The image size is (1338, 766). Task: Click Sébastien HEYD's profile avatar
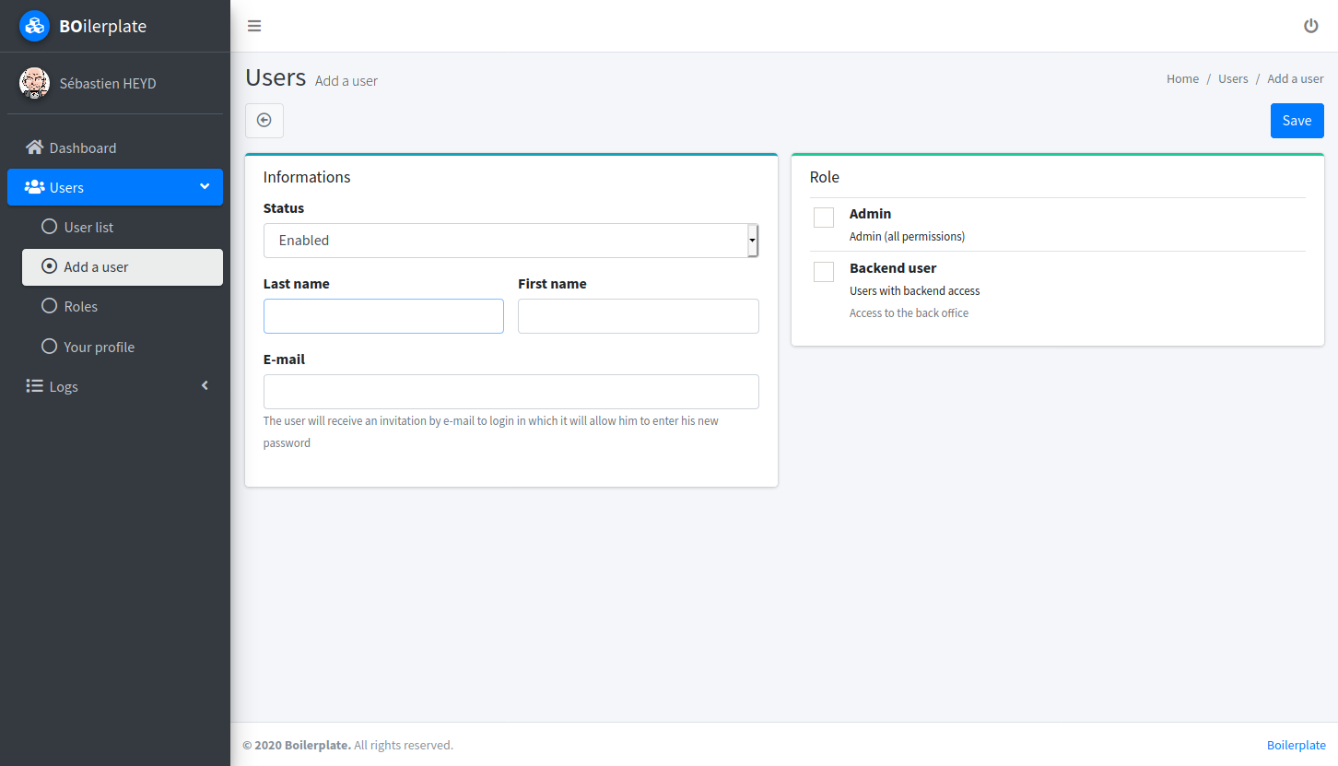(34, 83)
